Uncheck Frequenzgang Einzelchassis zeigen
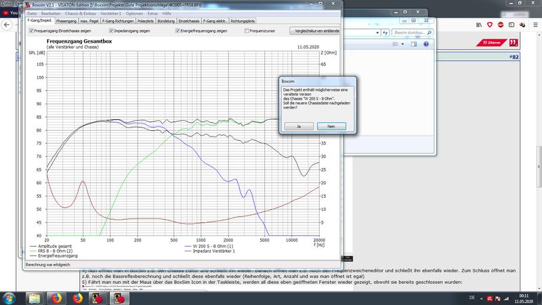The width and height of the screenshot is (542, 305). pyautogui.click(x=31, y=30)
